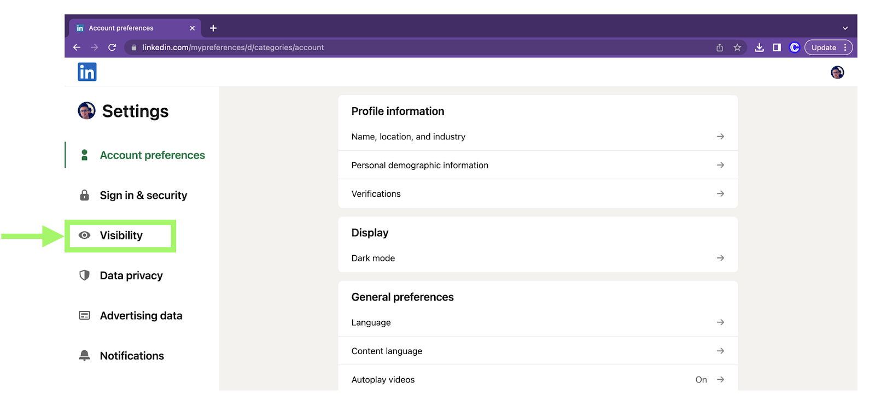The image size is (875, 406).
Task: Open Advertising data settings
Action: click(141, 315)
